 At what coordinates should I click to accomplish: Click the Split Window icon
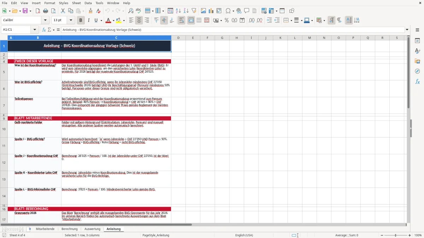(282, 11)
